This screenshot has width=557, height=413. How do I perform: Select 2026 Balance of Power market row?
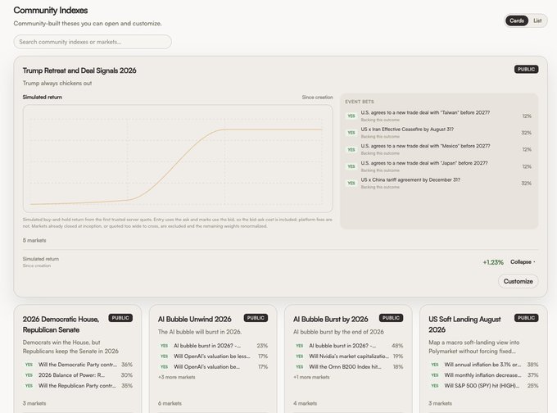click(78, 375)
